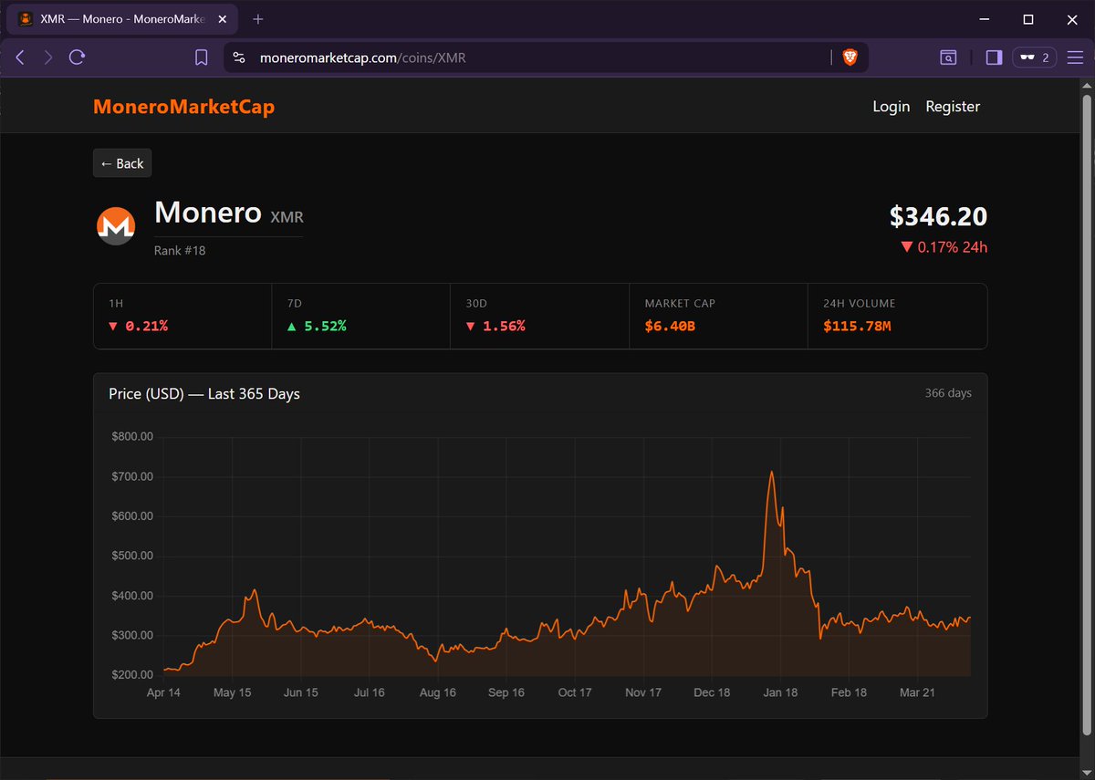Screen dimensions: 1095x780
Task: Click the 24H volume value $115.78M
Action: point(857,326)
